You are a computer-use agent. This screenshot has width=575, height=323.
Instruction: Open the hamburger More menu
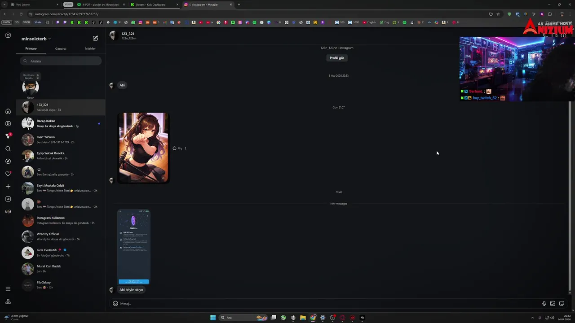pyautogui.click(x=8, y=289)
